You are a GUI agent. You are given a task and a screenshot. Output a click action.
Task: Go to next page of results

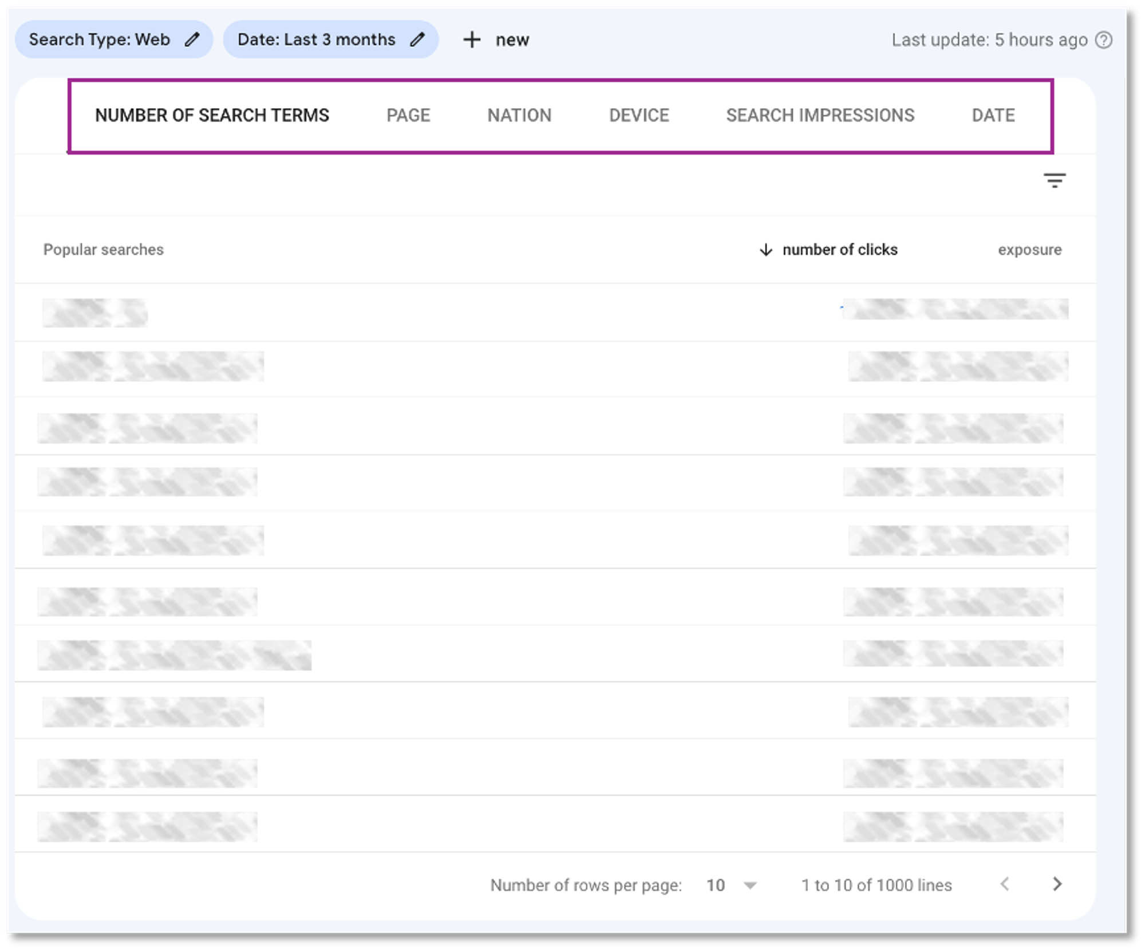point(1057,884)
